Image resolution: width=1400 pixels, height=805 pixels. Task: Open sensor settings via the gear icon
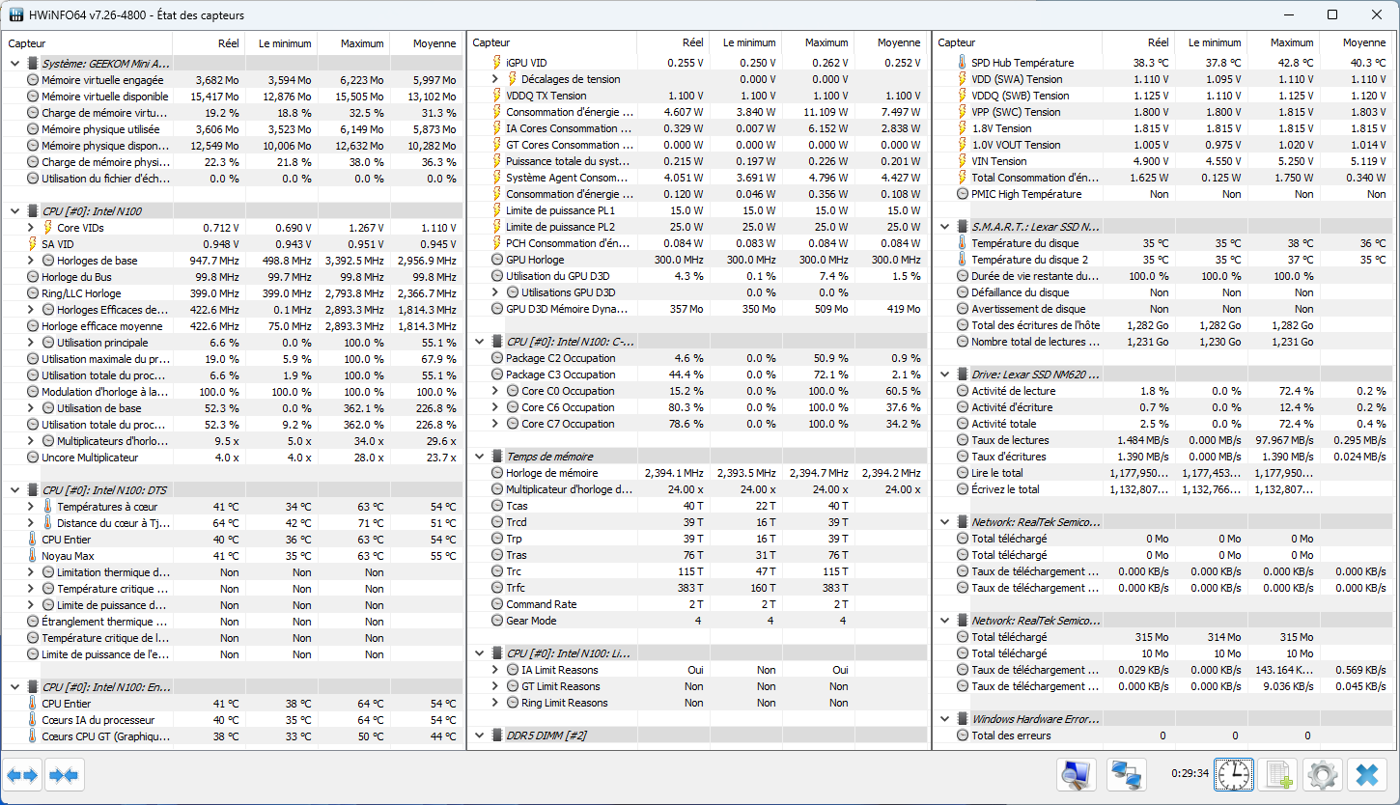click(x=1323, y=774)
